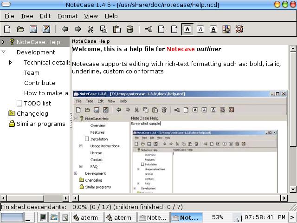This screenshot has height=223, width=297.
Task: Open the Help menu
Action: coord(111,16)
